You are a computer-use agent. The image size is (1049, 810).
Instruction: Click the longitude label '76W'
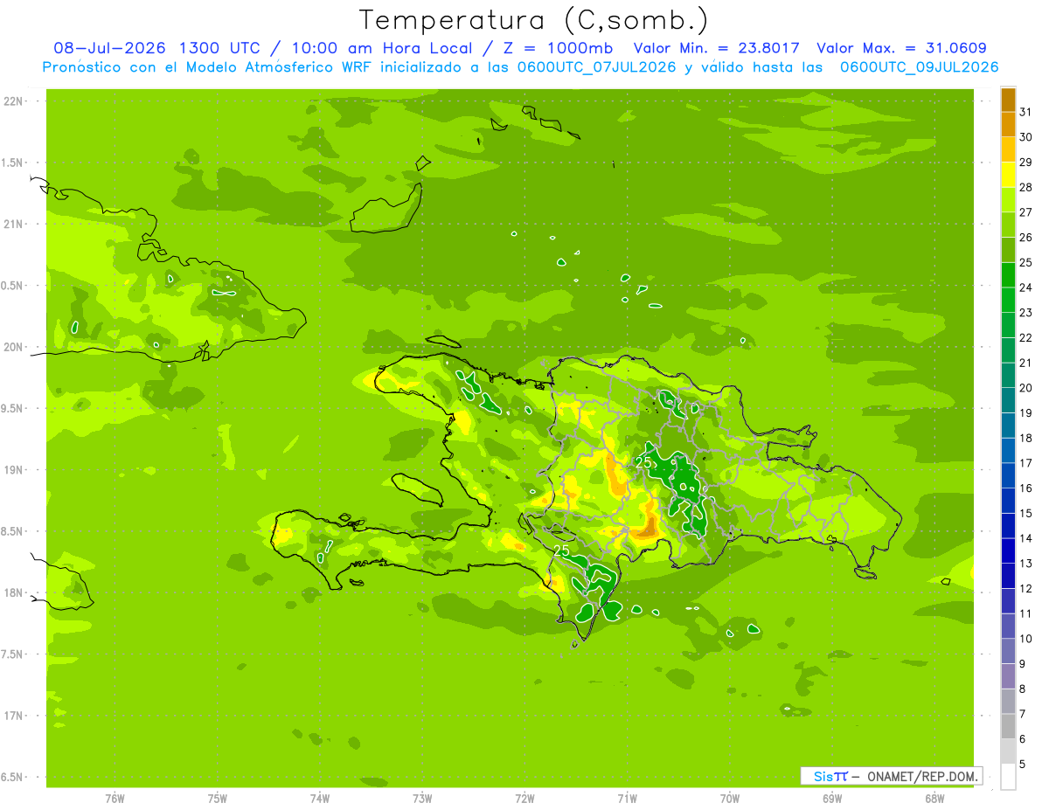[x=115, y=800]
